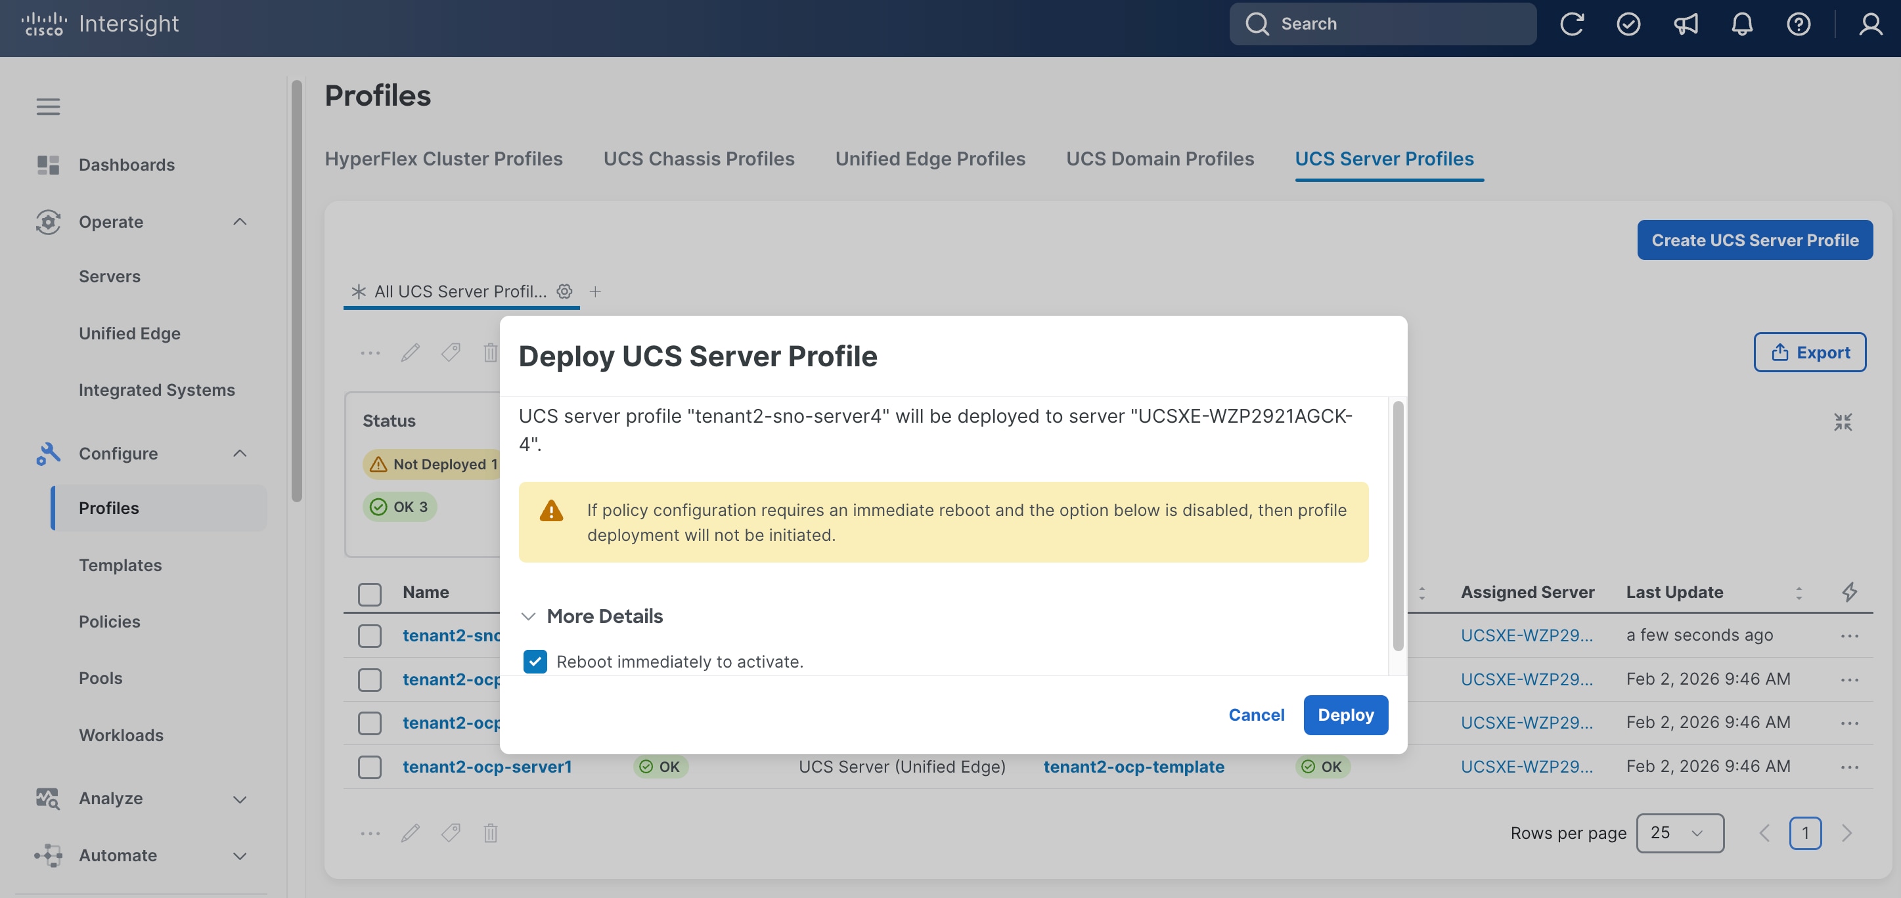The width and height of the screenshot is (1901, 898).
Task: Click the top edit pencil icon above table
Action: click(411, 353)
